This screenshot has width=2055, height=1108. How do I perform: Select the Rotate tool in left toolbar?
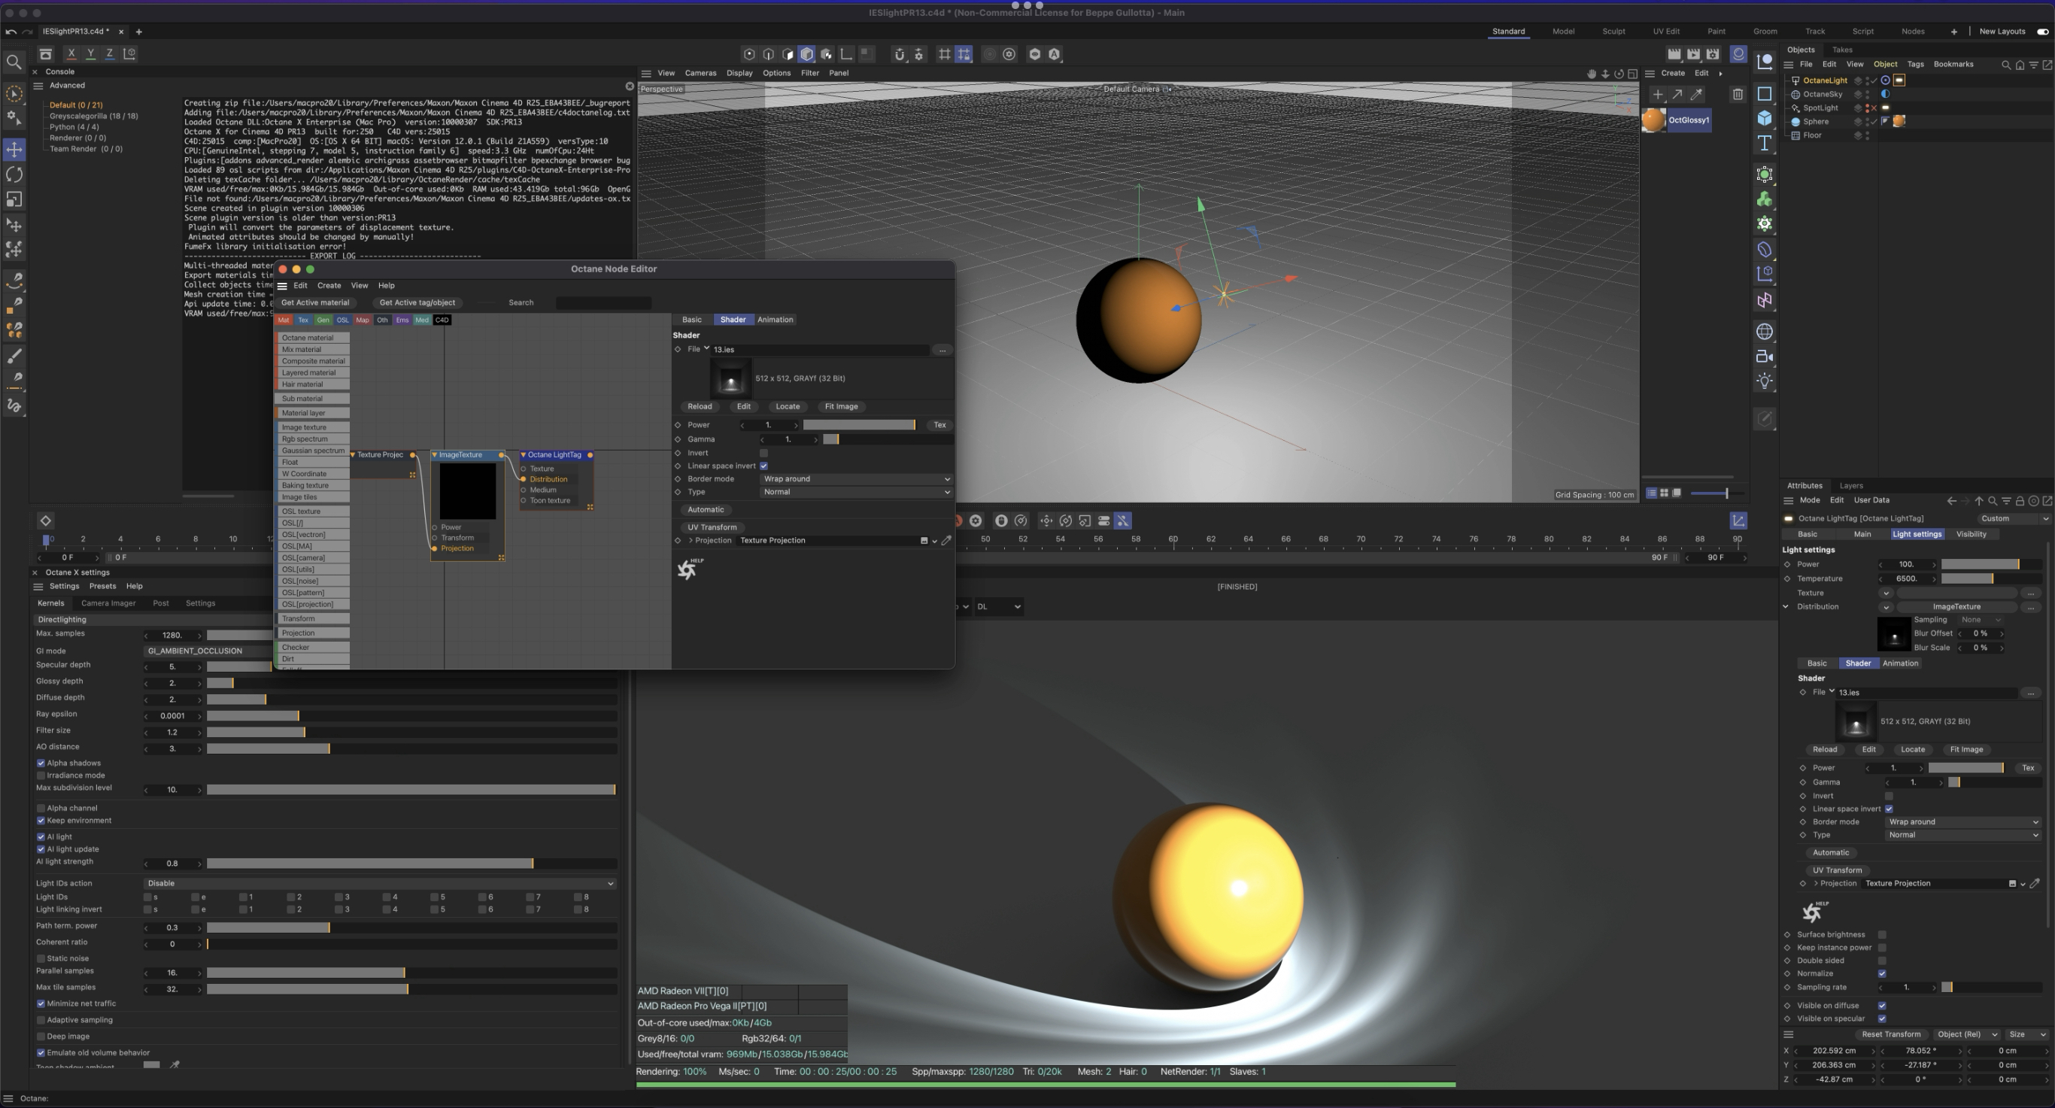coord(14,175)
